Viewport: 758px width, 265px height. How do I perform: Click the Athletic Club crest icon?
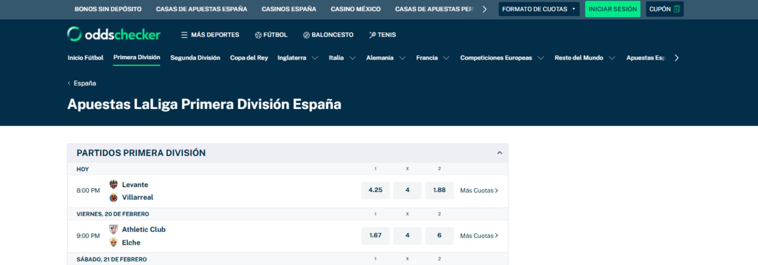pyautogui.click(x=113, y=229)
